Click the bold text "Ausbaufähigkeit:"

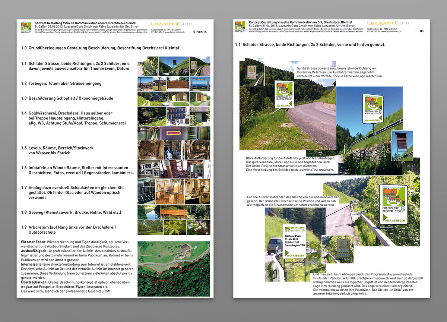[35, 251]
